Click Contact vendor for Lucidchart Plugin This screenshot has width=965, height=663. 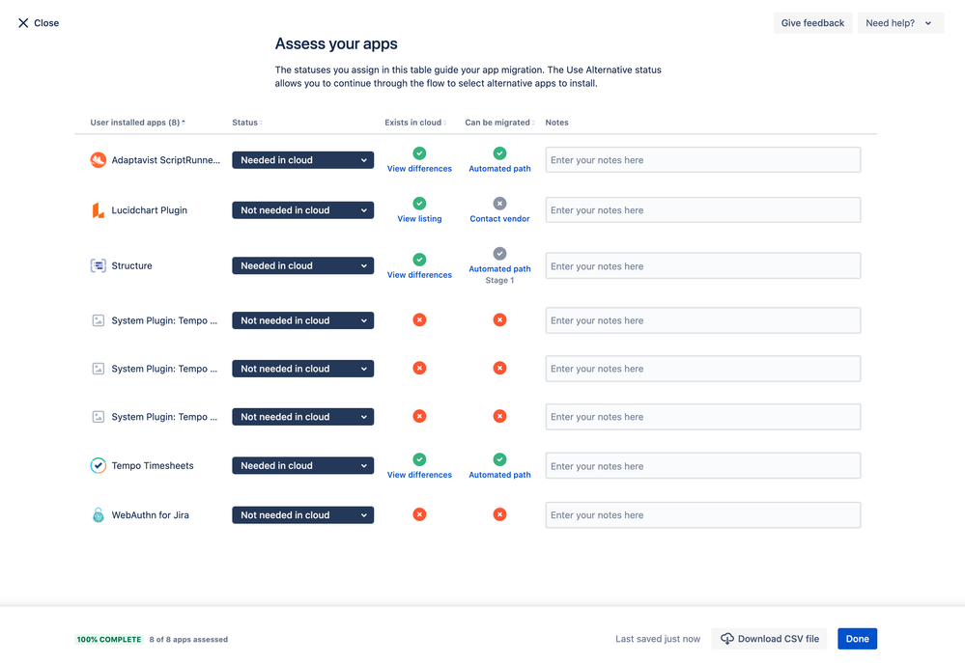498,219
